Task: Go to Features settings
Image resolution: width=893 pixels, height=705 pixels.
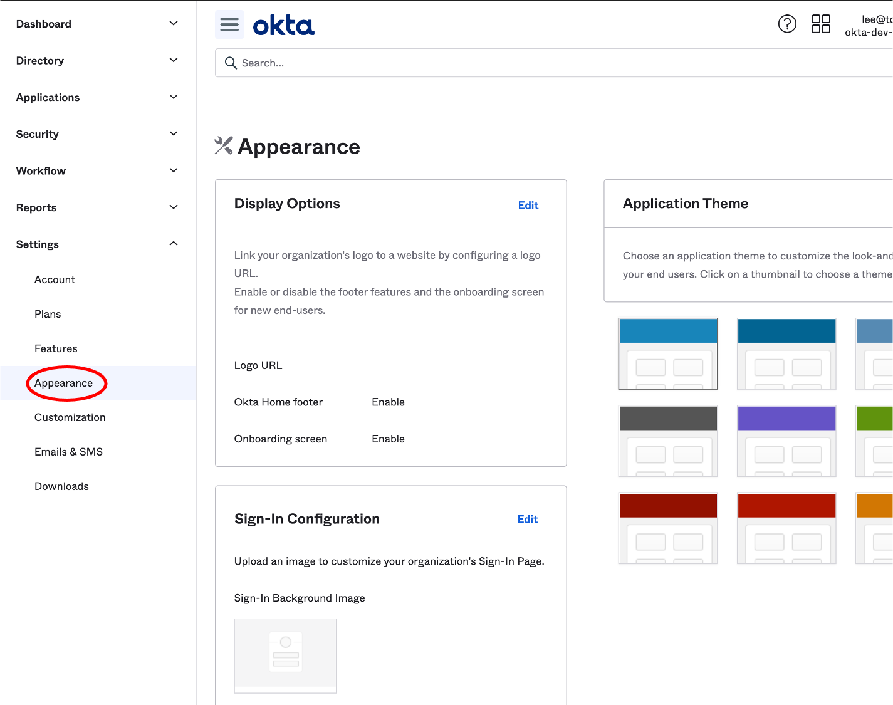Action: click(56, 348)
